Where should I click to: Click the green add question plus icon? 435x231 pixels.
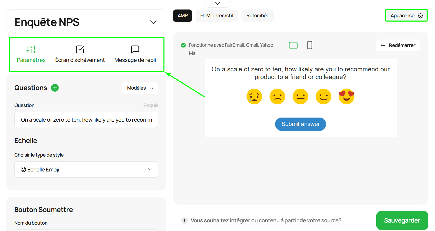tap(55, 88)
